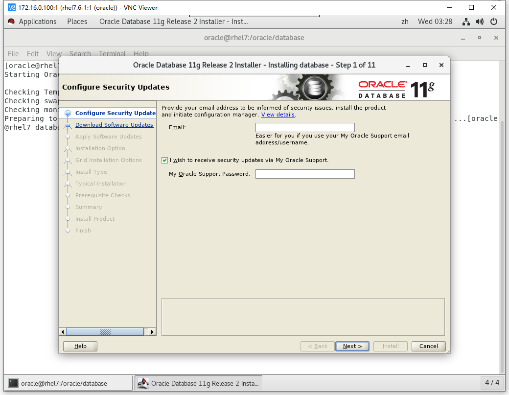The width and height of the screenshot is (509, 395).
Task: Open the Applications menu
Action: pos(38,22)
